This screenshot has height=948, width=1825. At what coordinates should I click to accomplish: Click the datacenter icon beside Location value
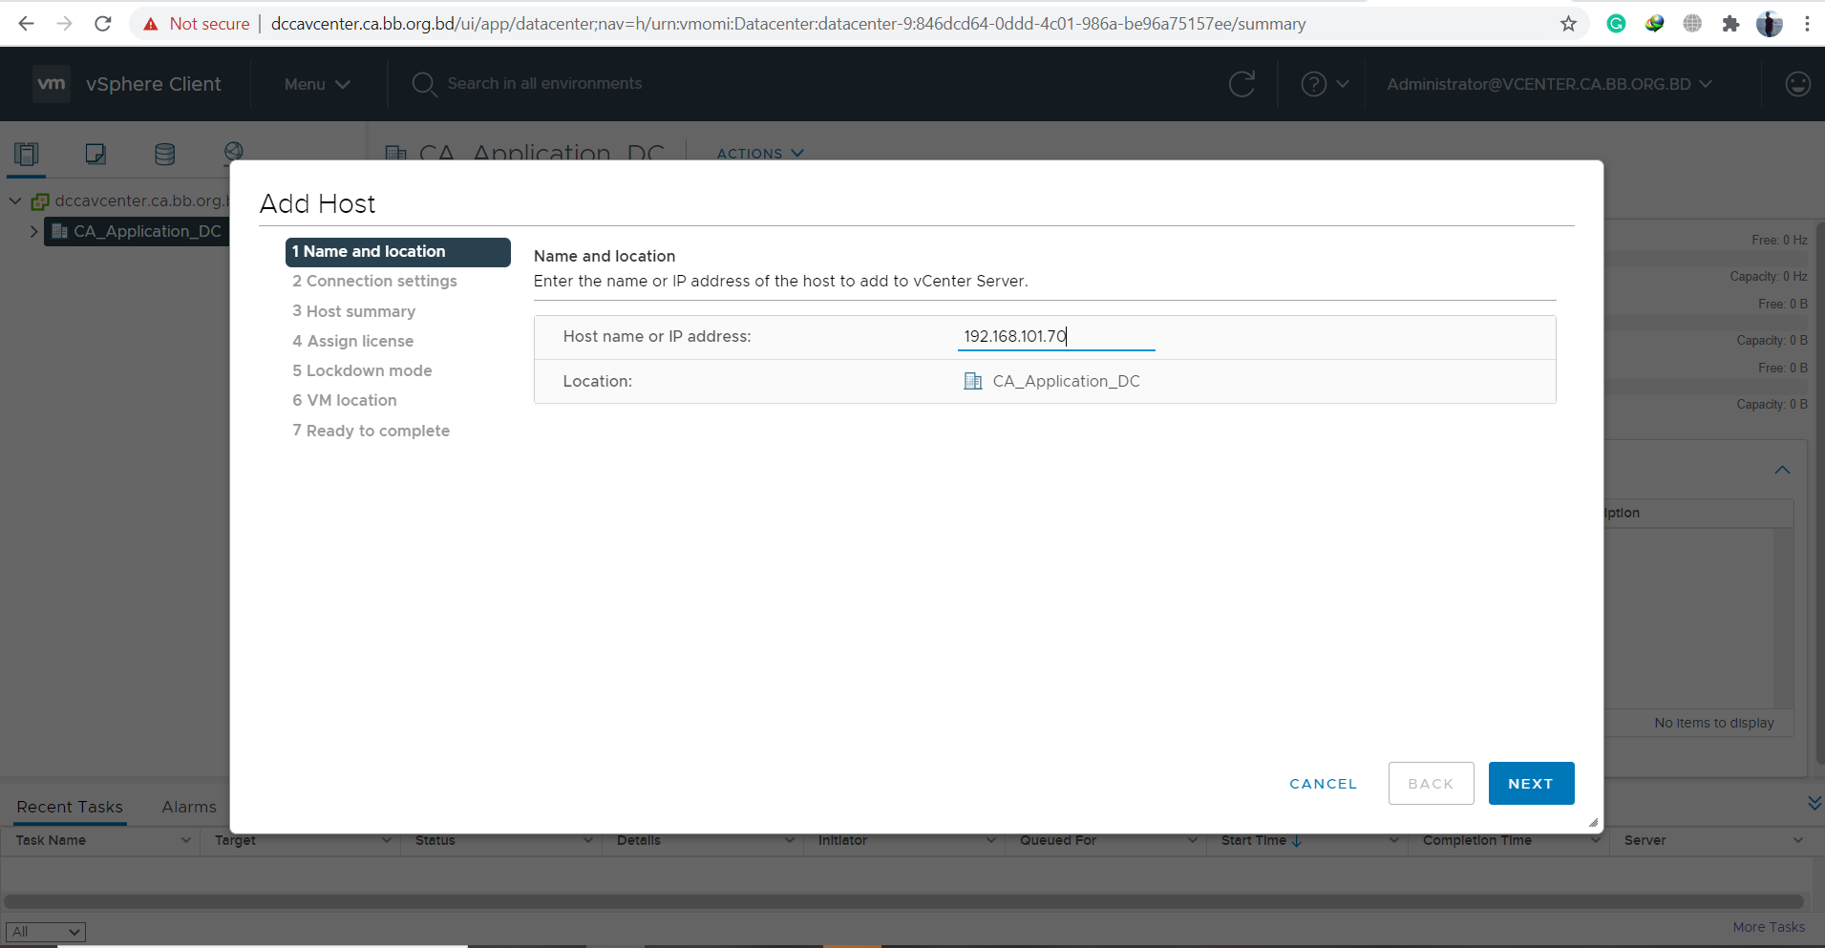[x=973, y=381]
